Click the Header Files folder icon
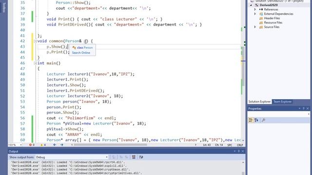Image resolution: width=312 pixels, height=175 pixels. click(x=261, y=18)
